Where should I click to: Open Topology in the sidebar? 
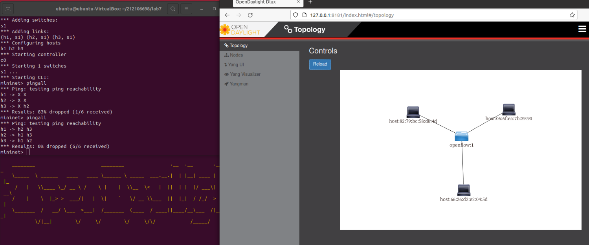point(259,46)
